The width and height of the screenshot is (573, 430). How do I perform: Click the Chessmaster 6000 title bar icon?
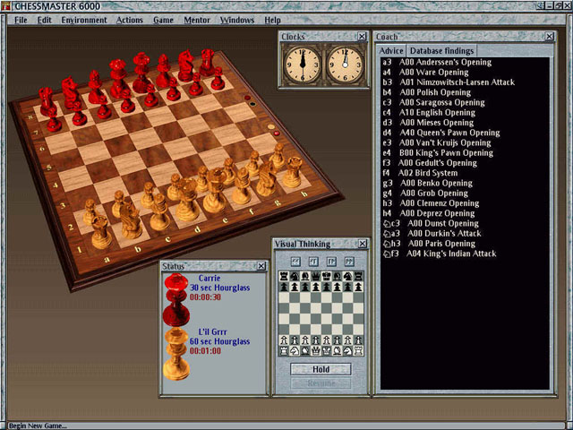click(5, 6)
